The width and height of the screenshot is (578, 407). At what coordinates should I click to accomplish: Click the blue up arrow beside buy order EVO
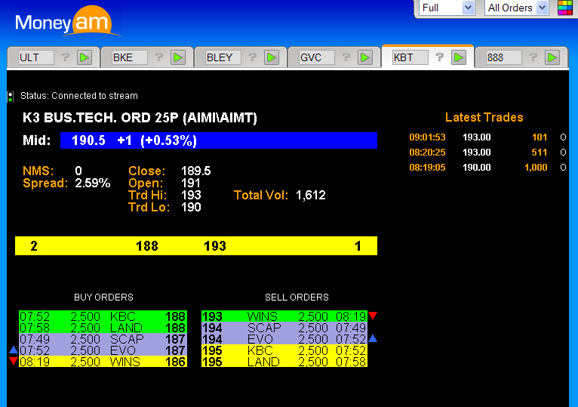(x=14, y=350)
